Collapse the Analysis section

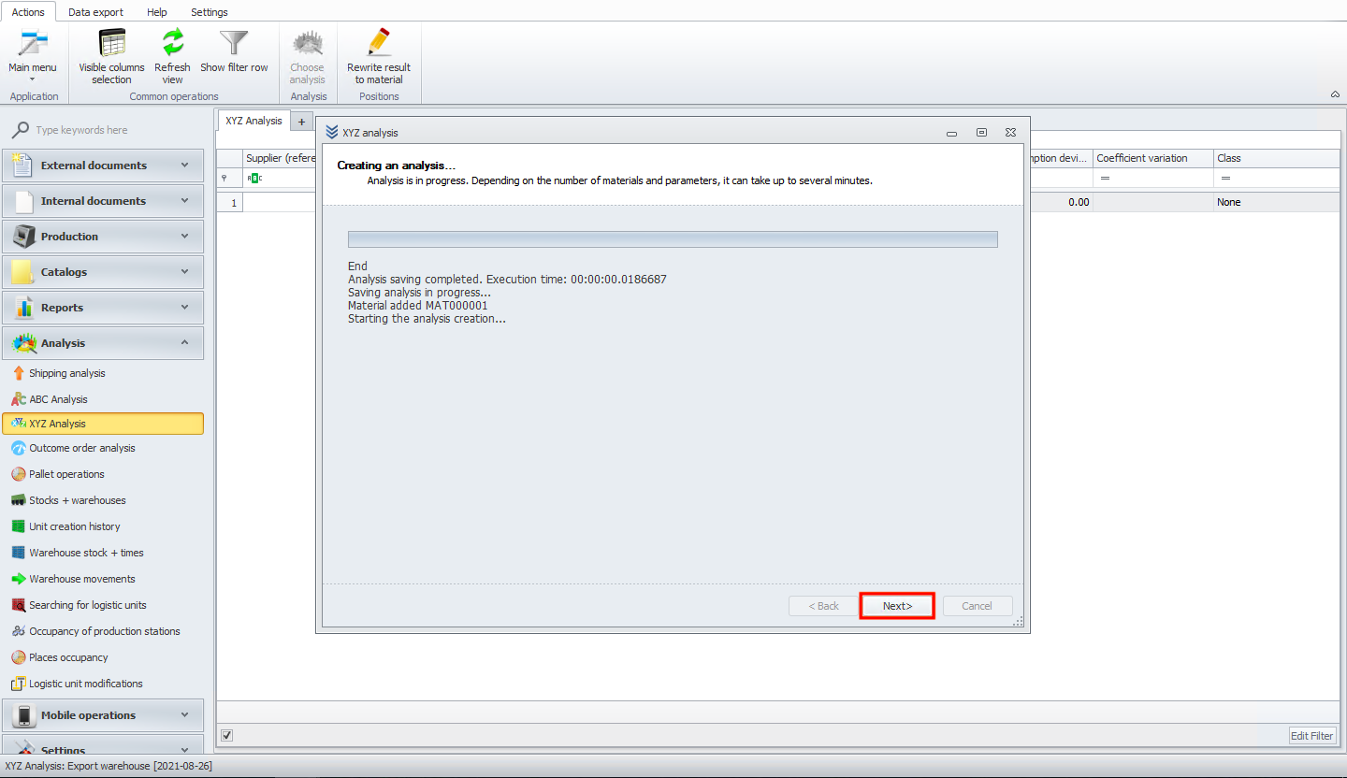click(x=103, y=343)
